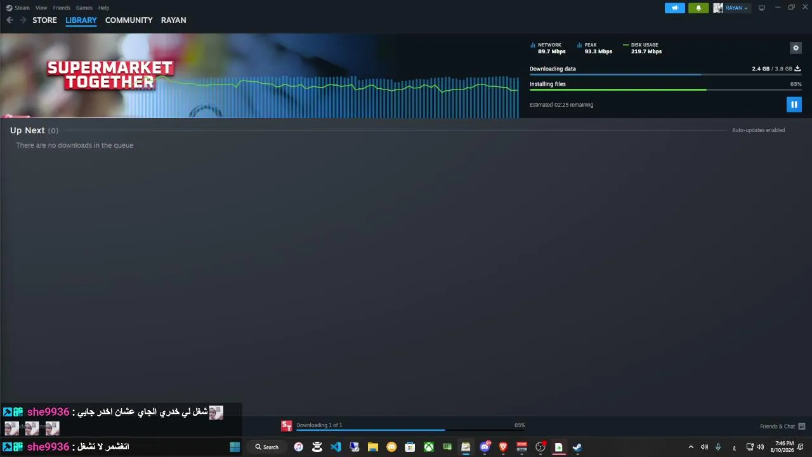Open the Windows taskbar Search box
812x457 pixels.
point(267,447)
